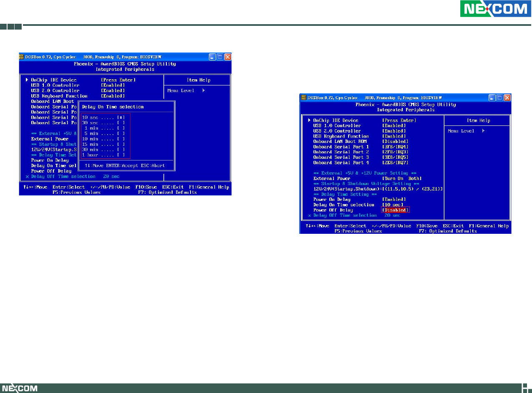
Task: Choose the 10 min delay option
Action: click(103, 139)
